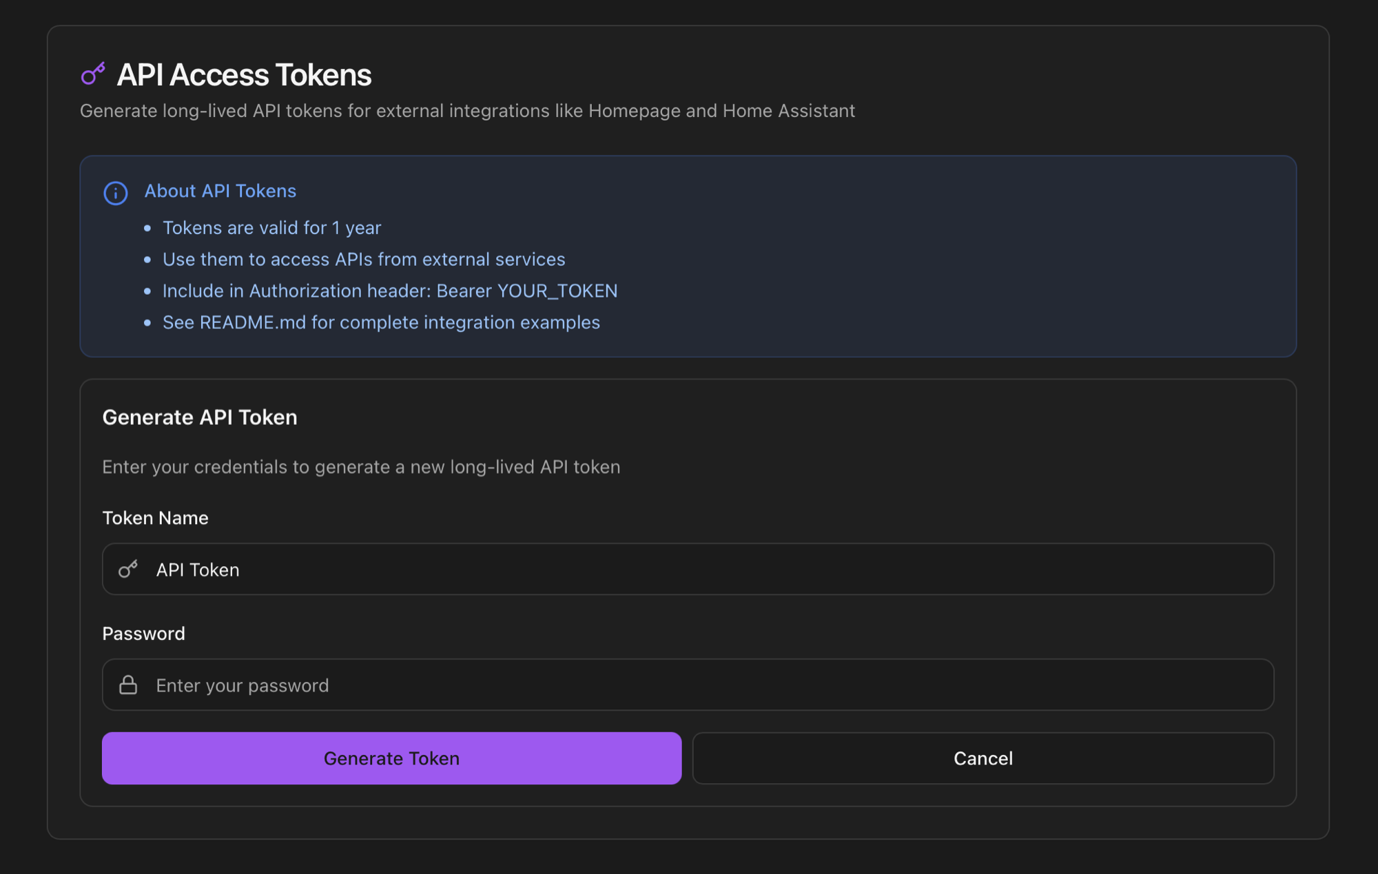Click the 'Generate long-lived API tokens' subtitle

[x=467, y=111]
